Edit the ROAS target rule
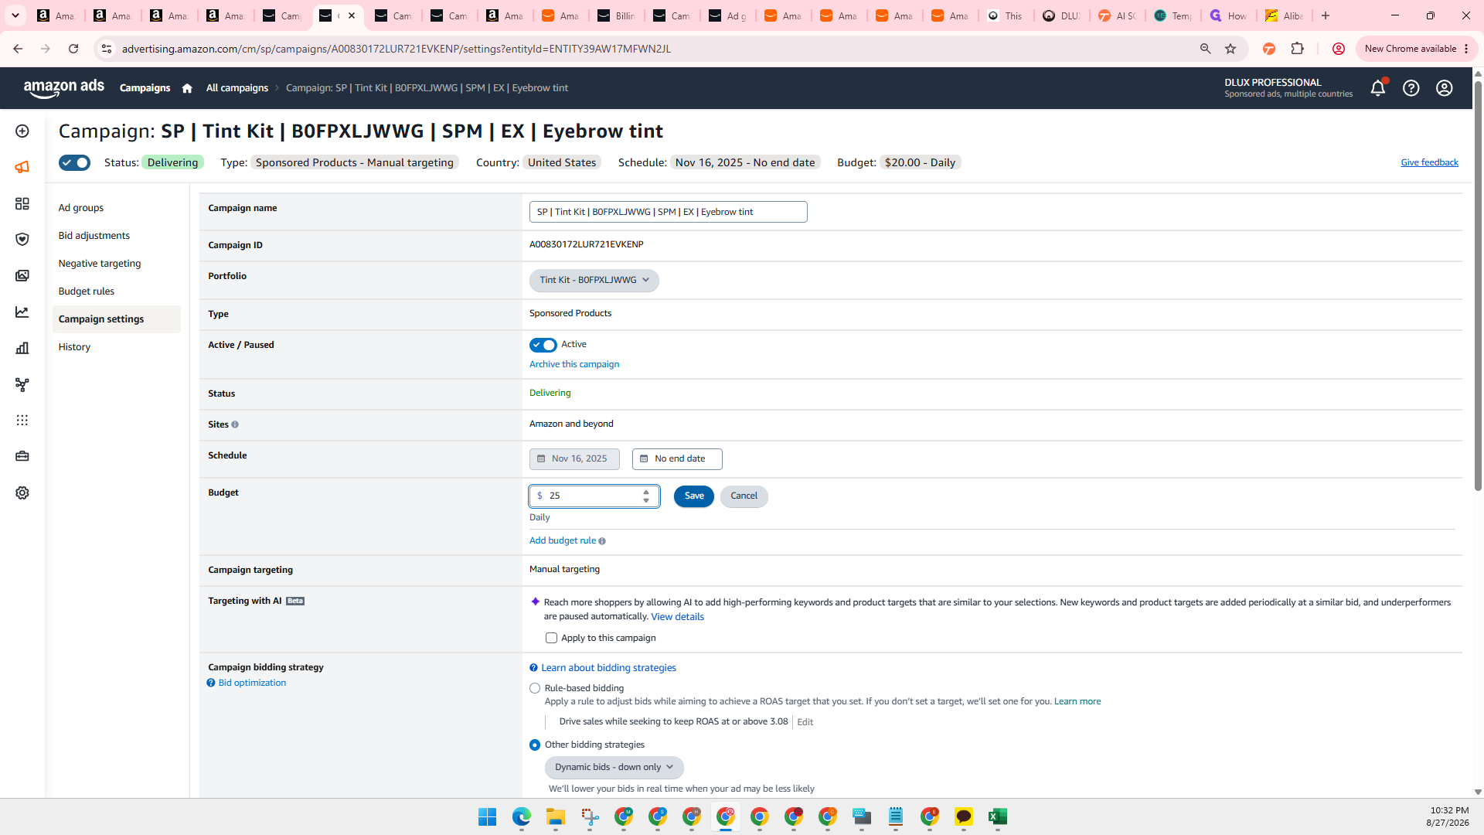 [805, 722]
